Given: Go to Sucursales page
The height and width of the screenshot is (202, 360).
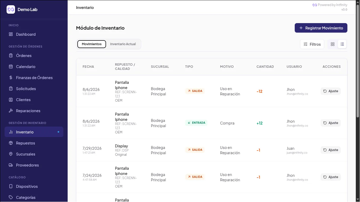Looking at the screenshot, I should 34,154.
